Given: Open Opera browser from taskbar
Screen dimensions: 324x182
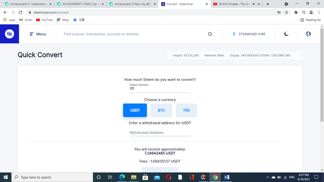Looking at the screenshot, I should point(169,177).
